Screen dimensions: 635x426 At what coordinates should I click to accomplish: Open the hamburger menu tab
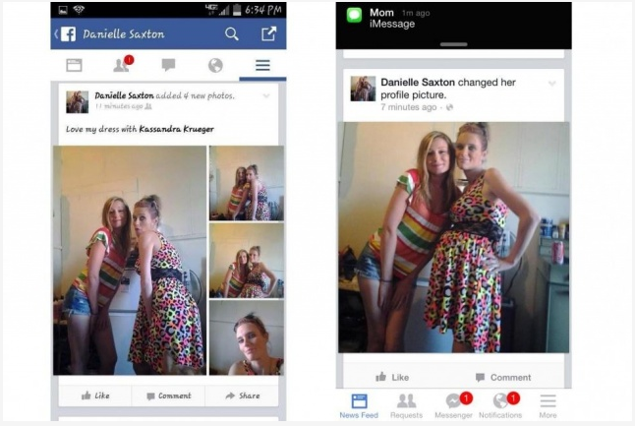(262, 65)
